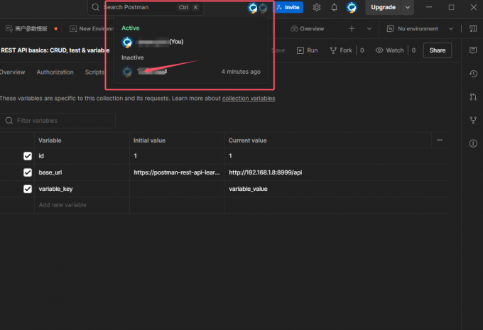Click the search magnifier icon
Viewport: 483px width, 330px height.
point(96,7)
